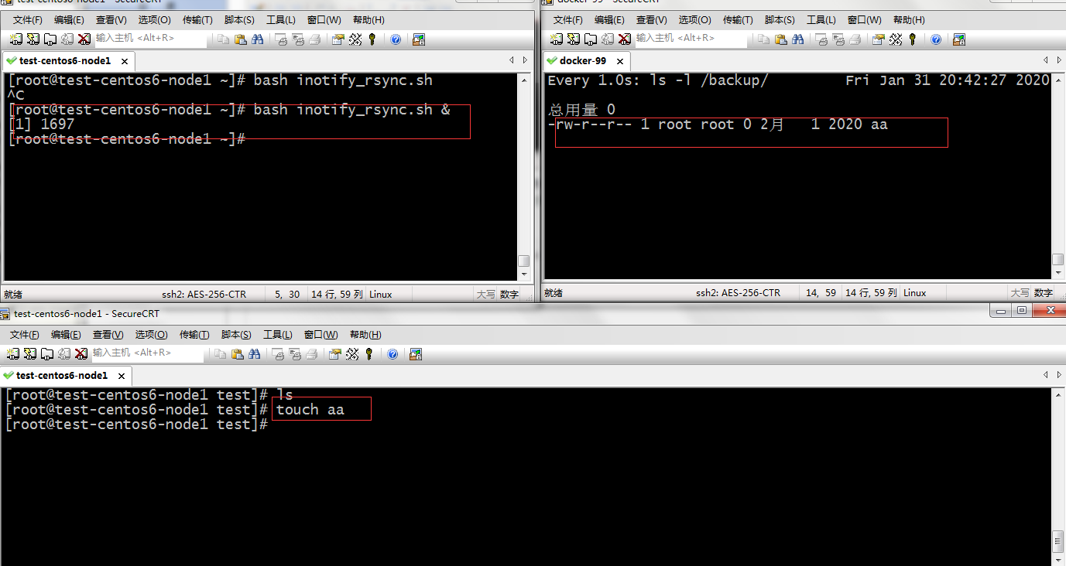The height and width of the screenshot is (566, 1066).
Task: Close the test-centos6-node1 tab in bottom window
Action: [122, 376]
